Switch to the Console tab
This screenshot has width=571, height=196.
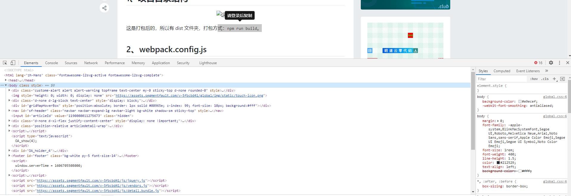click(52, 63)
